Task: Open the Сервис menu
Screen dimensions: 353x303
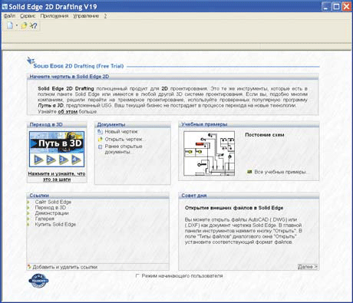Action: click(x=28, y=16)
